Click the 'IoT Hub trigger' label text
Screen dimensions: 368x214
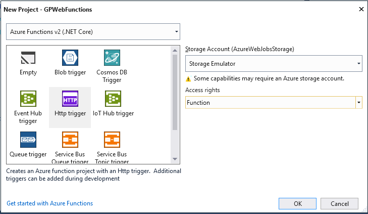pos(114,113)
